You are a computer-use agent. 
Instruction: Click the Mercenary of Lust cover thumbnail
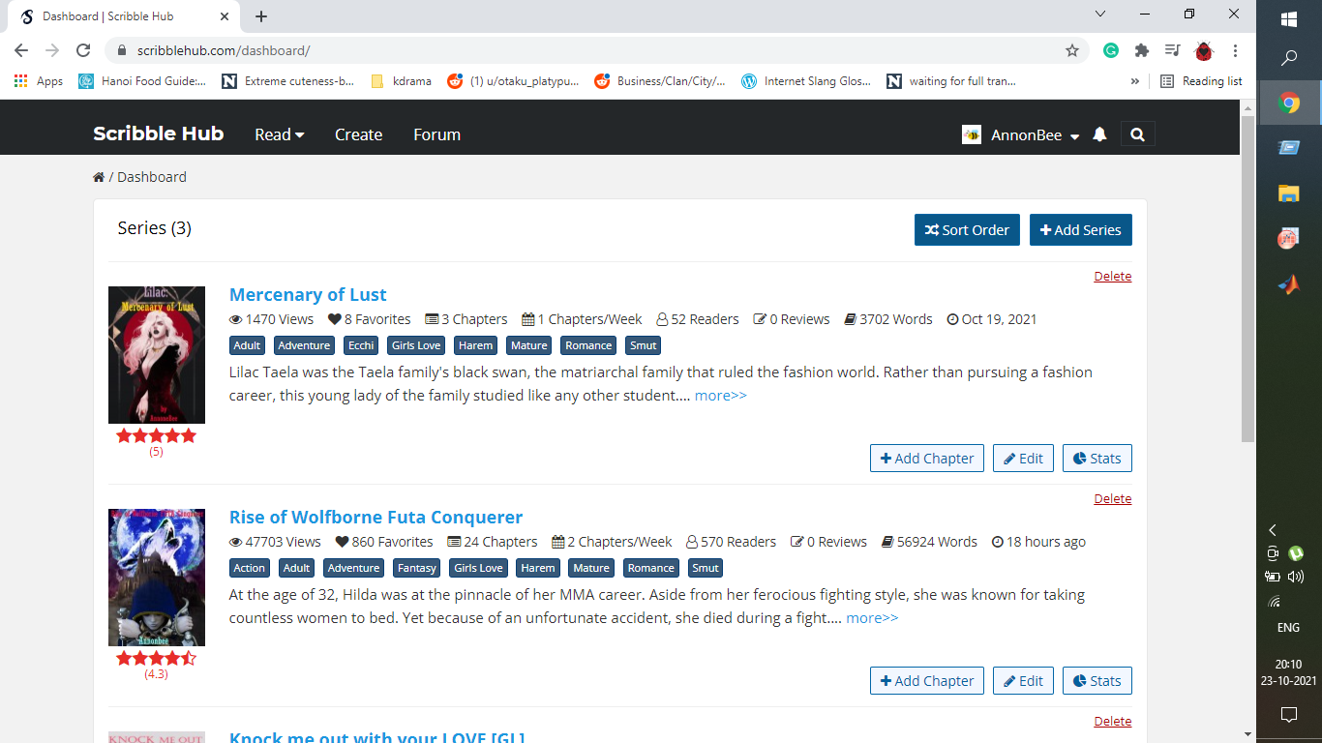coord(157,354)
